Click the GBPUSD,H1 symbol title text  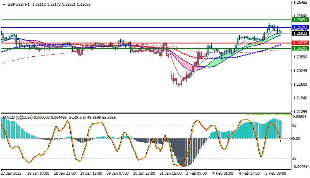tap(18, 5)
